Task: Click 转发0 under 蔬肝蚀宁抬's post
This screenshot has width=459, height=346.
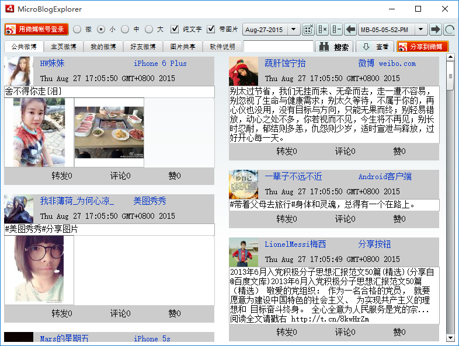Action: [287, 151]
